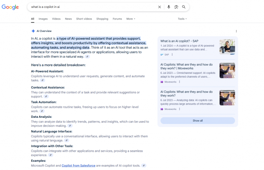
Task: Click inside the search query text field
Action: (x=89, y=7)
